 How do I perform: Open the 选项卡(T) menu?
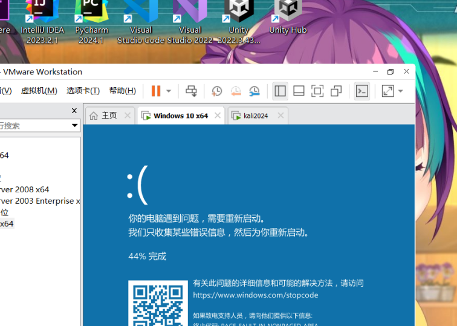click(83, 91)
